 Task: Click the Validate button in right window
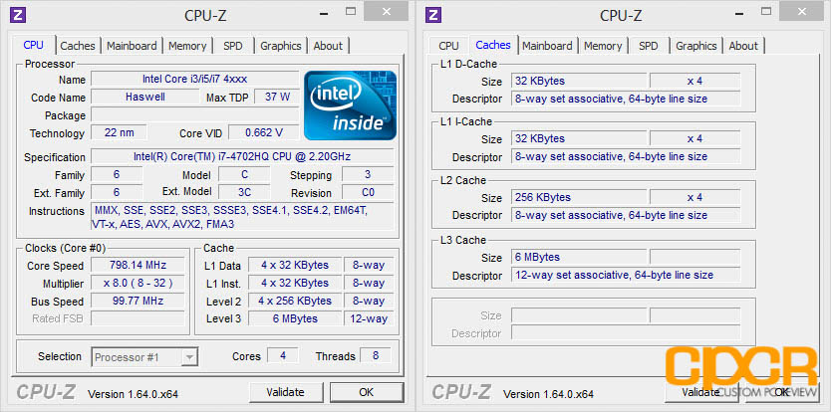[x=700, y=392]
